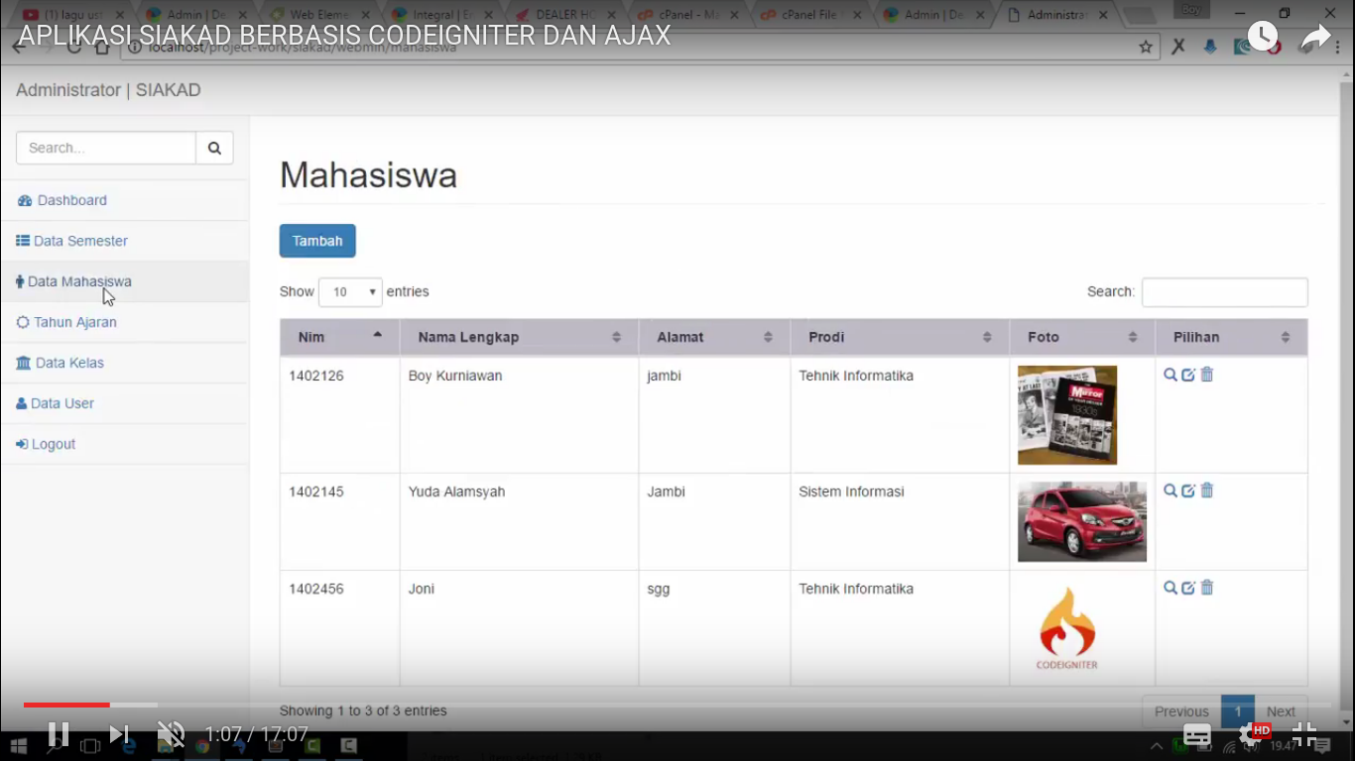This screenshot has height=761, width=1355.
Task: Open Data Semester in the sidebar
Action: (80, 241)
